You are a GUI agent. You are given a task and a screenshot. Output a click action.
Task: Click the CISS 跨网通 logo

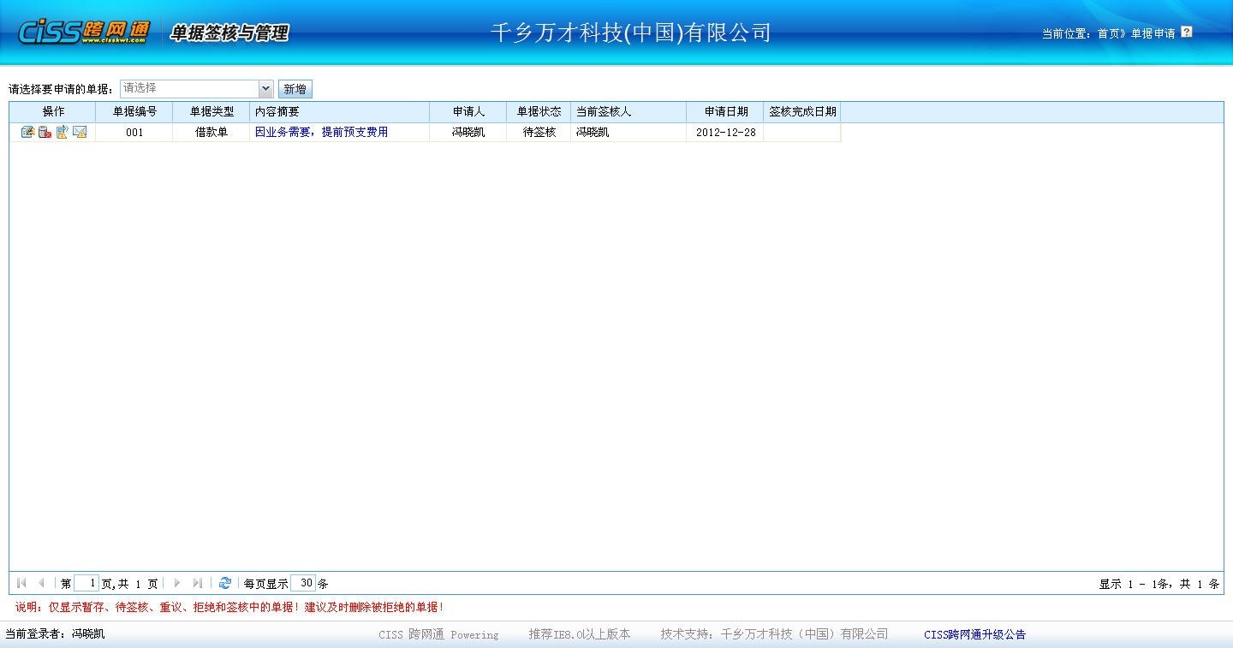coord(83,33)
